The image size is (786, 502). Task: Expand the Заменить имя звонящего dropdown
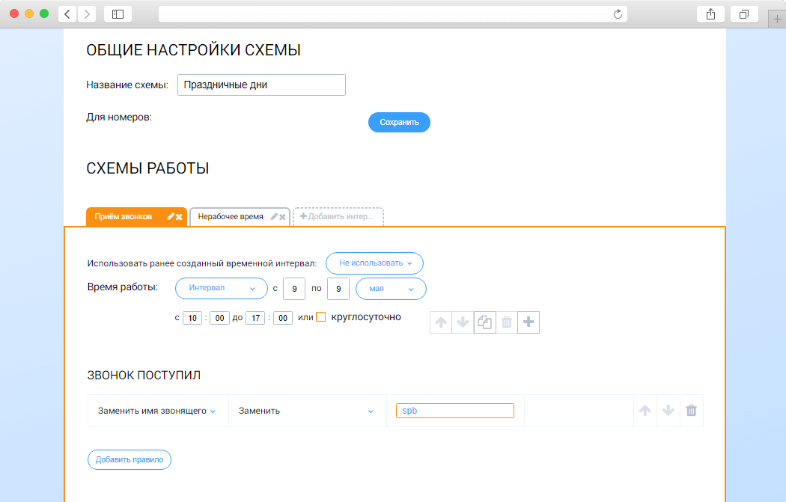click(x=157, y=410)
